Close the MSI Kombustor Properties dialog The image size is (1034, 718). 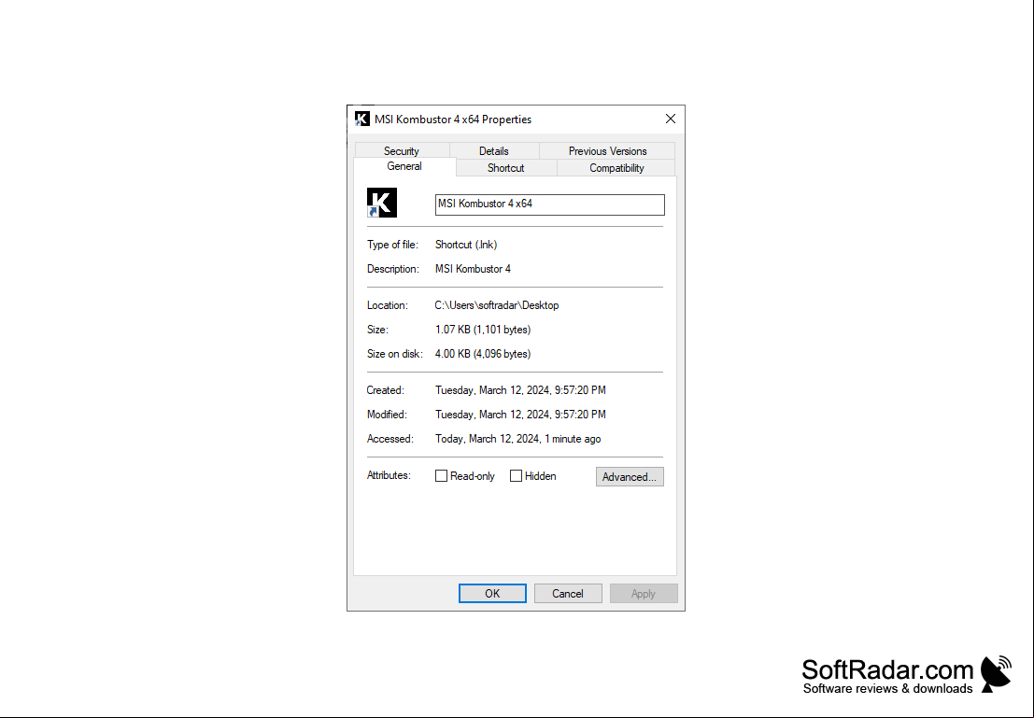point(670,119)
